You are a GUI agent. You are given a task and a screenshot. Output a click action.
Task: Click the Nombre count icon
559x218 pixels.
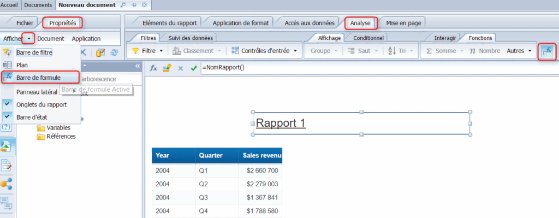(x=473, y=51)
